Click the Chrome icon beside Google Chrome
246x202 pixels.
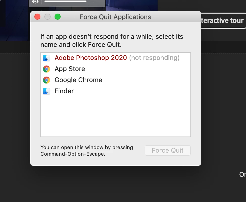click(46, 80)
